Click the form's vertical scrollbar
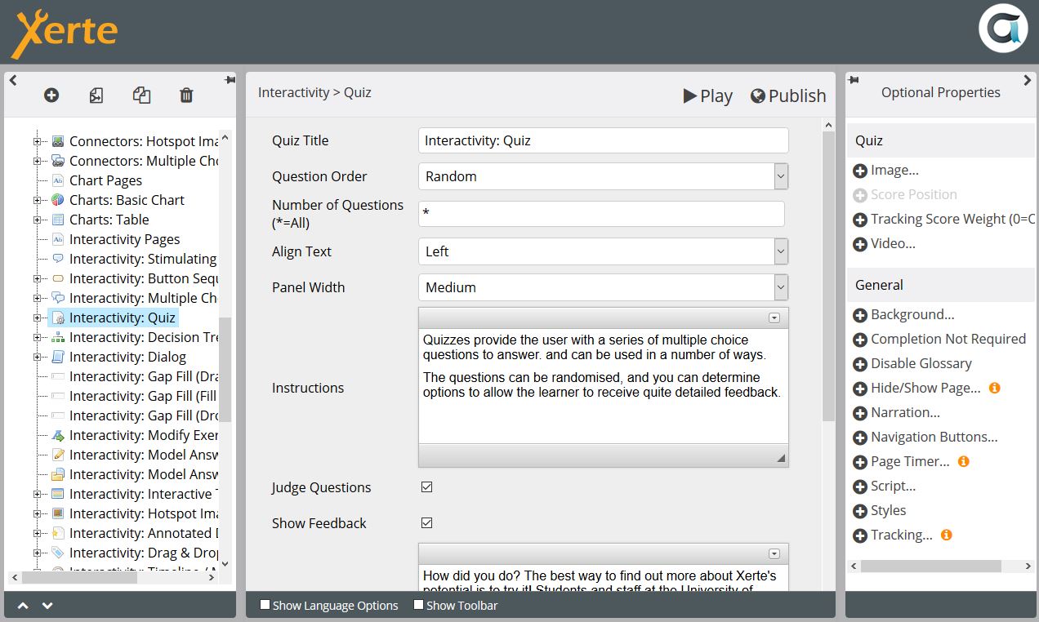The image size is (1039, 622). click(828, 278)
